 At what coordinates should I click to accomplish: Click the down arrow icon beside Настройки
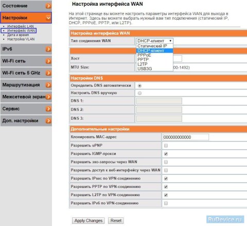click(x=48, y=18)
